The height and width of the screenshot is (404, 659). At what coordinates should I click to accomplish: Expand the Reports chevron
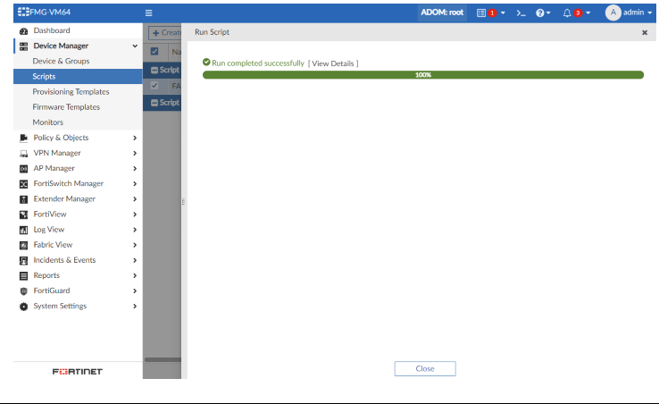pos(135,275)
